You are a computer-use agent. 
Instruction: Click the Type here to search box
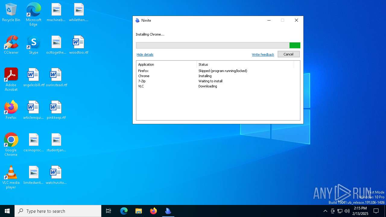point(58,211)
